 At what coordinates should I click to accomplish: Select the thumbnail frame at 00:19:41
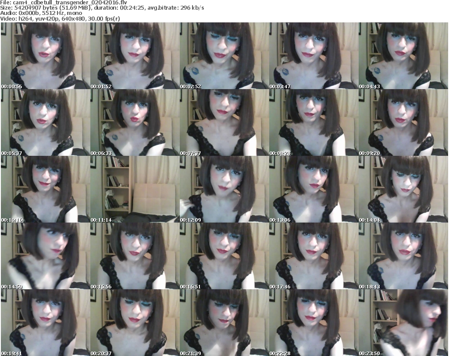pyautogui.click(x=45, y=323)
